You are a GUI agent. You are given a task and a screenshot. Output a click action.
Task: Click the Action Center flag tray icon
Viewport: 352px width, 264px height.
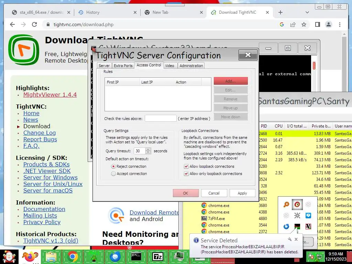click(311, 256)
